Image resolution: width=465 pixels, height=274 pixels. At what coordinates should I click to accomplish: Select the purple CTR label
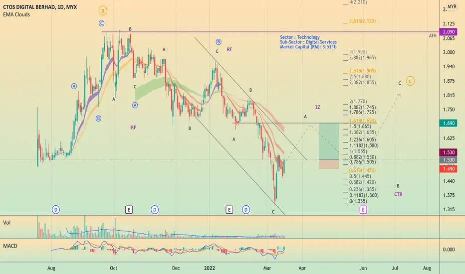398,194
